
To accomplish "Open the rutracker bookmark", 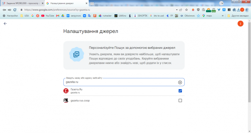I will coord(105,16).
